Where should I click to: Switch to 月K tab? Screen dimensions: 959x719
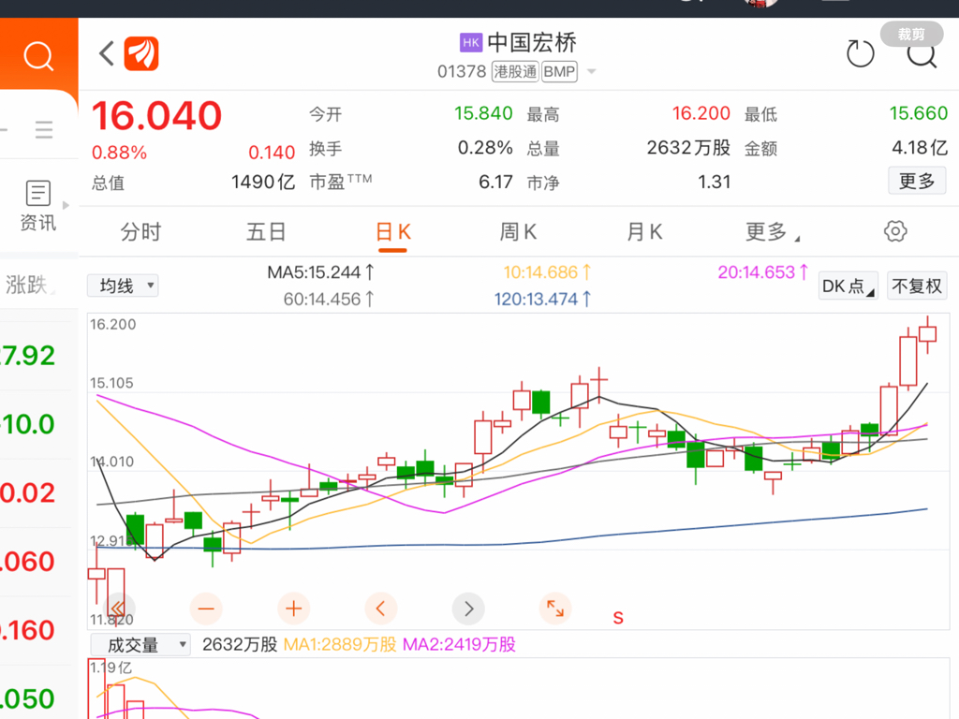click(644, 232)
